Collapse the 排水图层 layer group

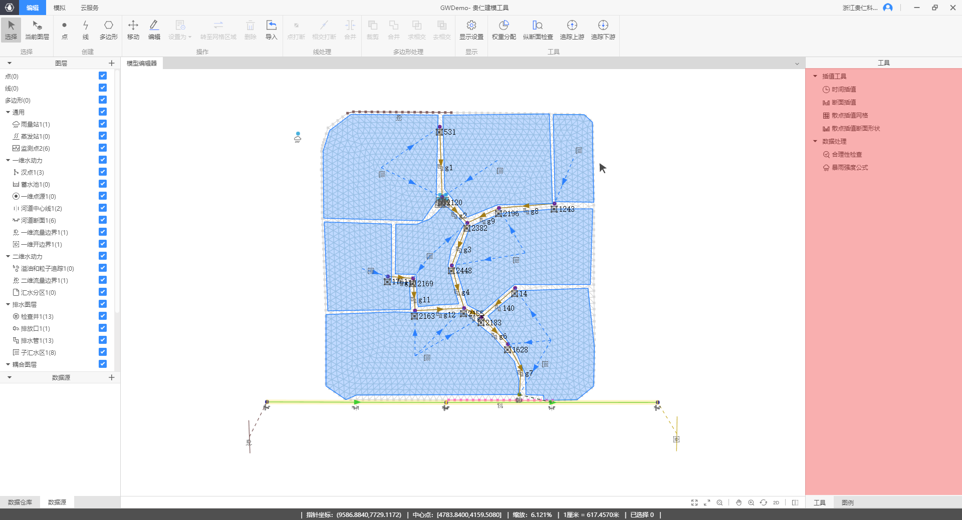[x=8, y=304]
